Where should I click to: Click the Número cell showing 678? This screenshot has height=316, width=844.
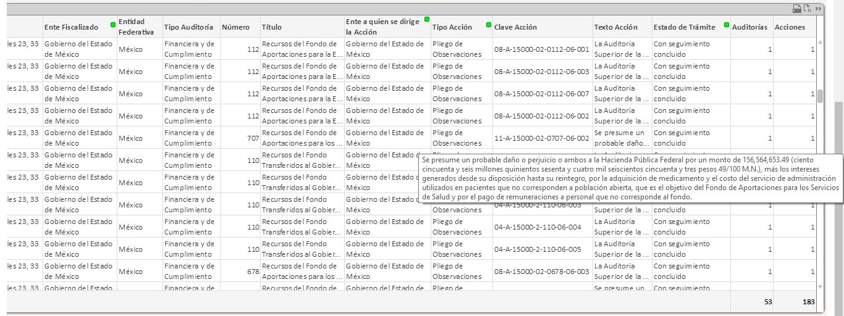[240, 272]
